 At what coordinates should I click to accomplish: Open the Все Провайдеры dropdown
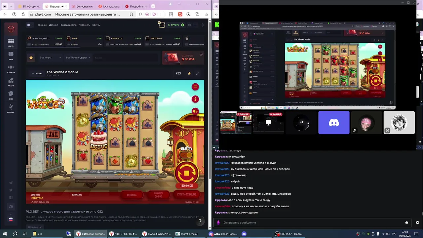pos(78,58)
